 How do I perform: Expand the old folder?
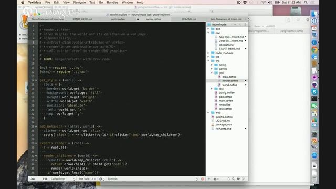tap(208, 57)
